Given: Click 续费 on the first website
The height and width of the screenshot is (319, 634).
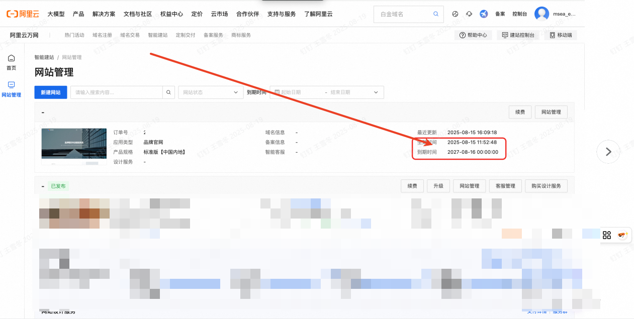Looking at the screenshot, I should [x=520, y=112].
